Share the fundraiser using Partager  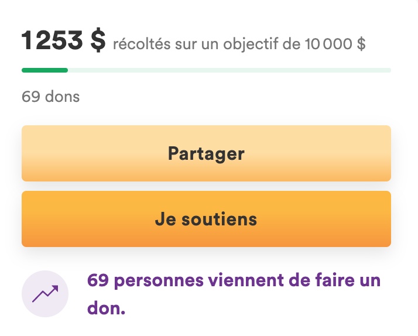coord(206,153)
